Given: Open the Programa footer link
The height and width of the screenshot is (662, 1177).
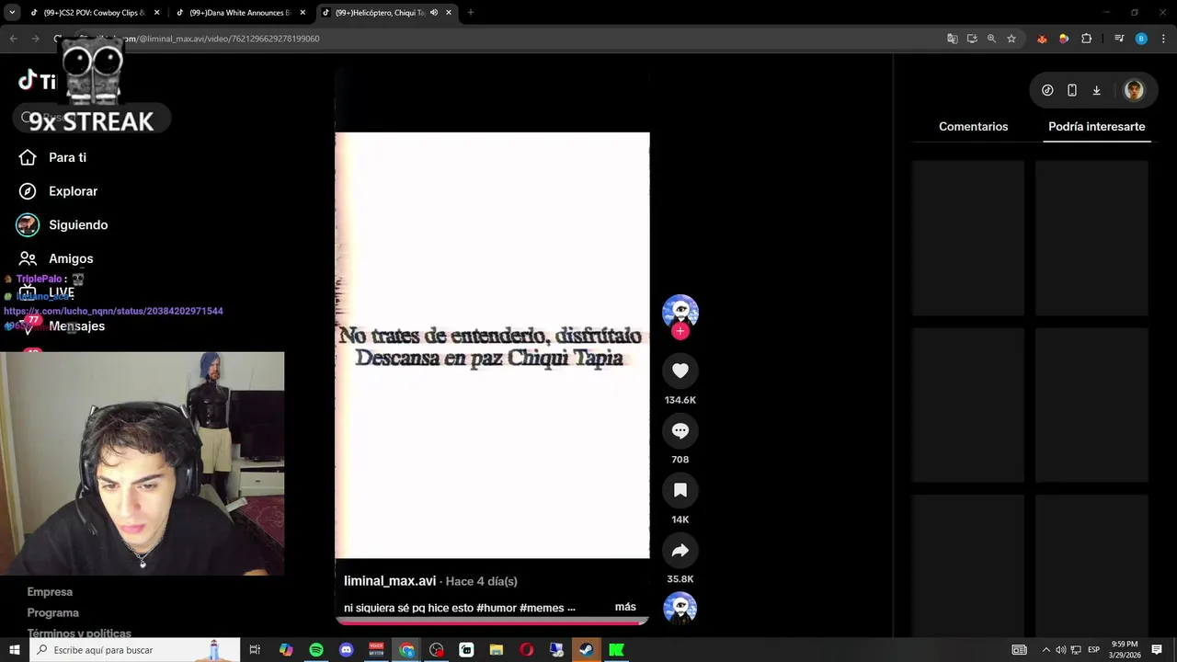Looking at the screenshot, I should click(53, 612).
